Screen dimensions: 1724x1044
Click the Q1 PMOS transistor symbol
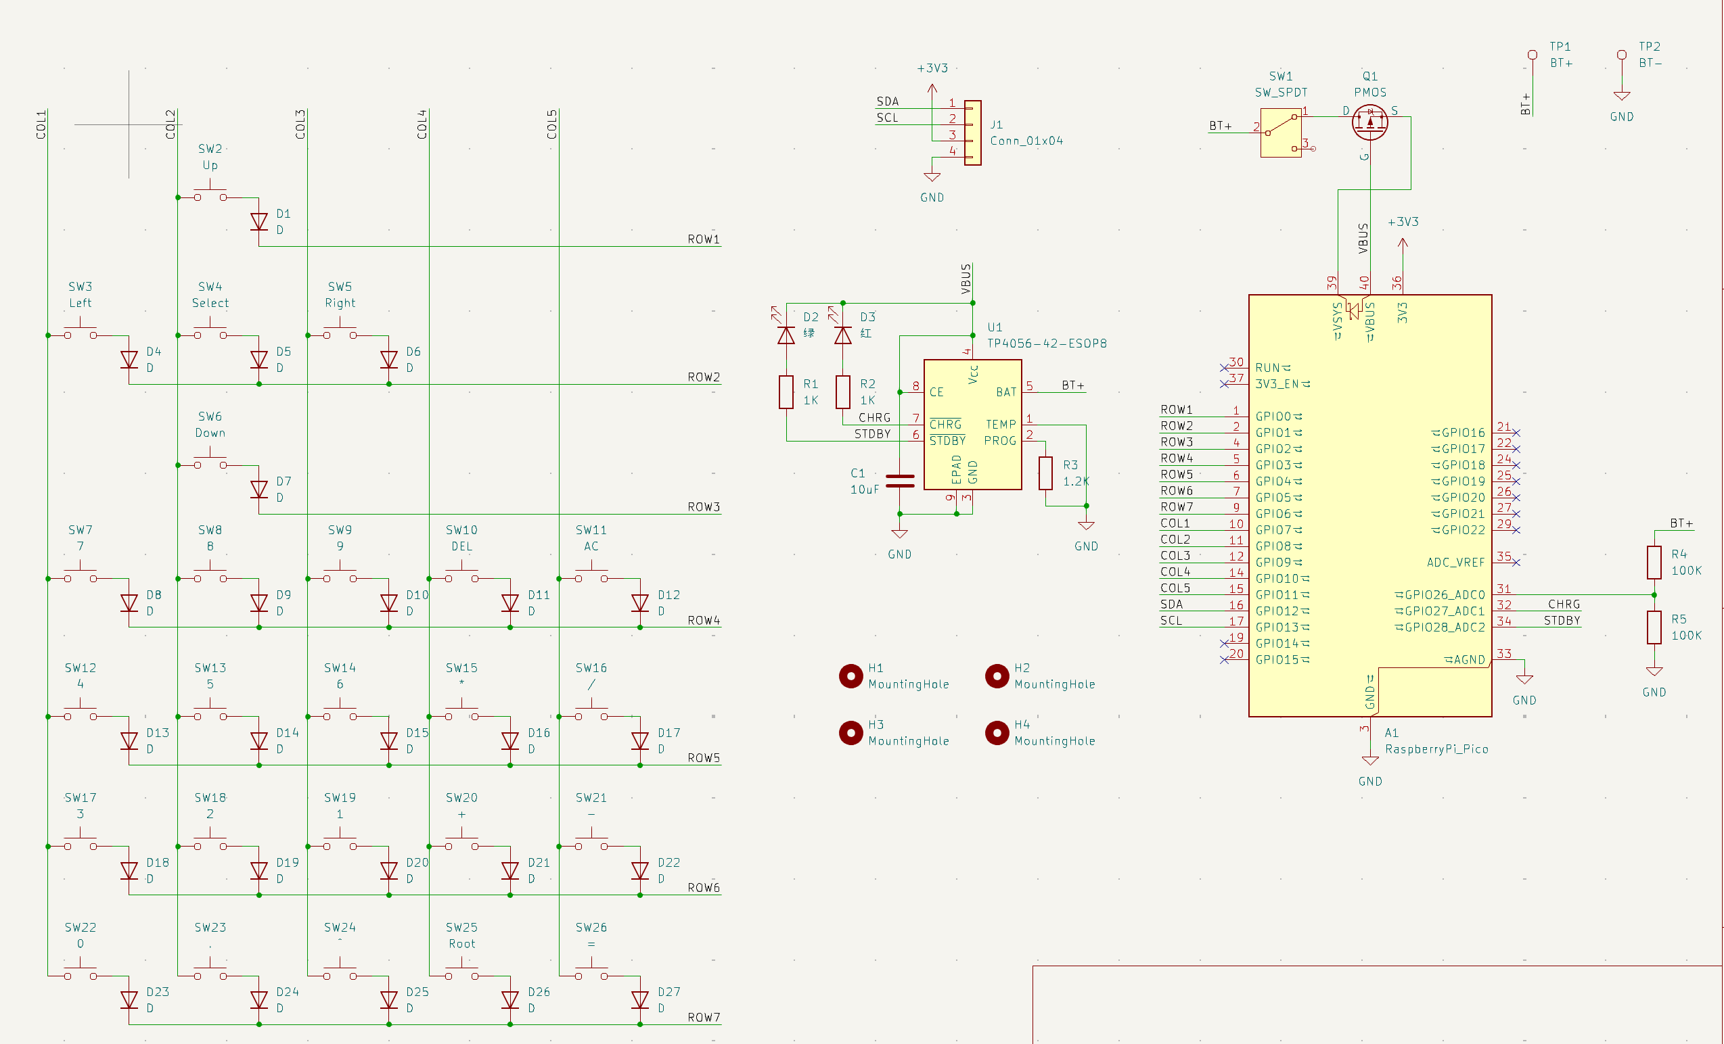tap(1370, 123)
